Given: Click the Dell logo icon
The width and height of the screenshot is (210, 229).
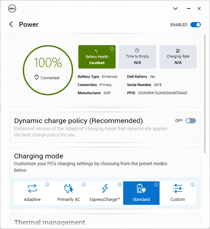Looking at the screenshot, I should (x=12, y=9).
